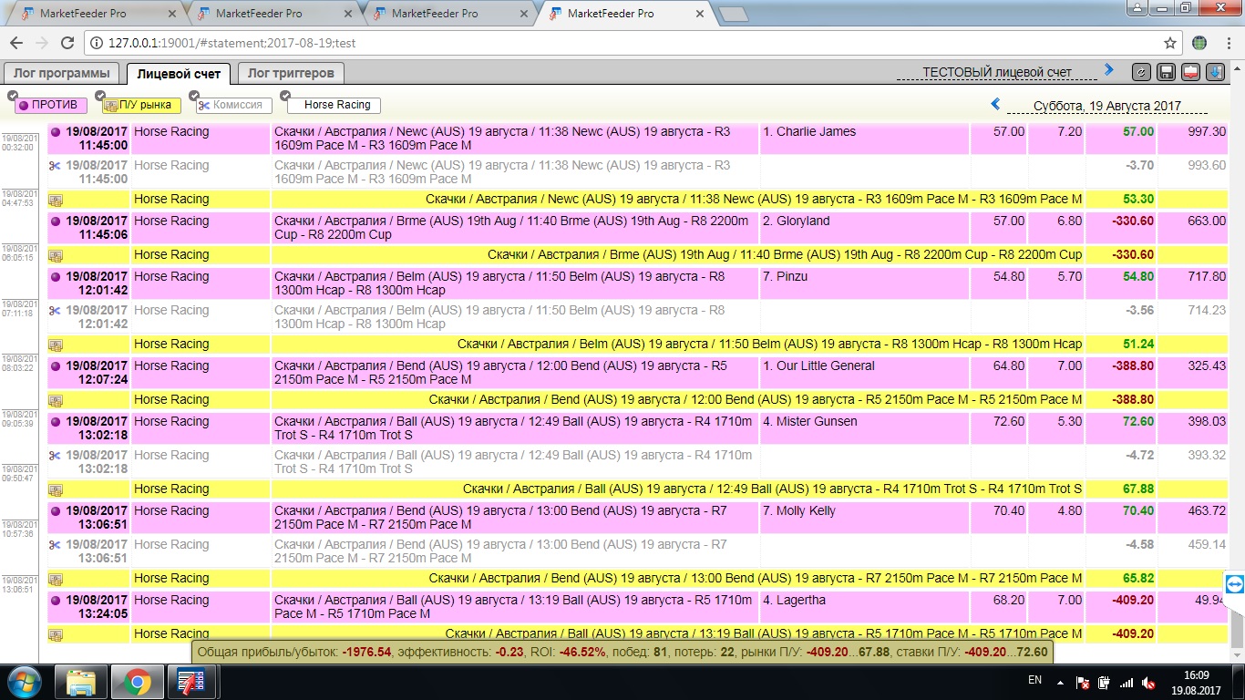
Task: Click the 459.14 balance value
Action: (x=1207, y=545)
